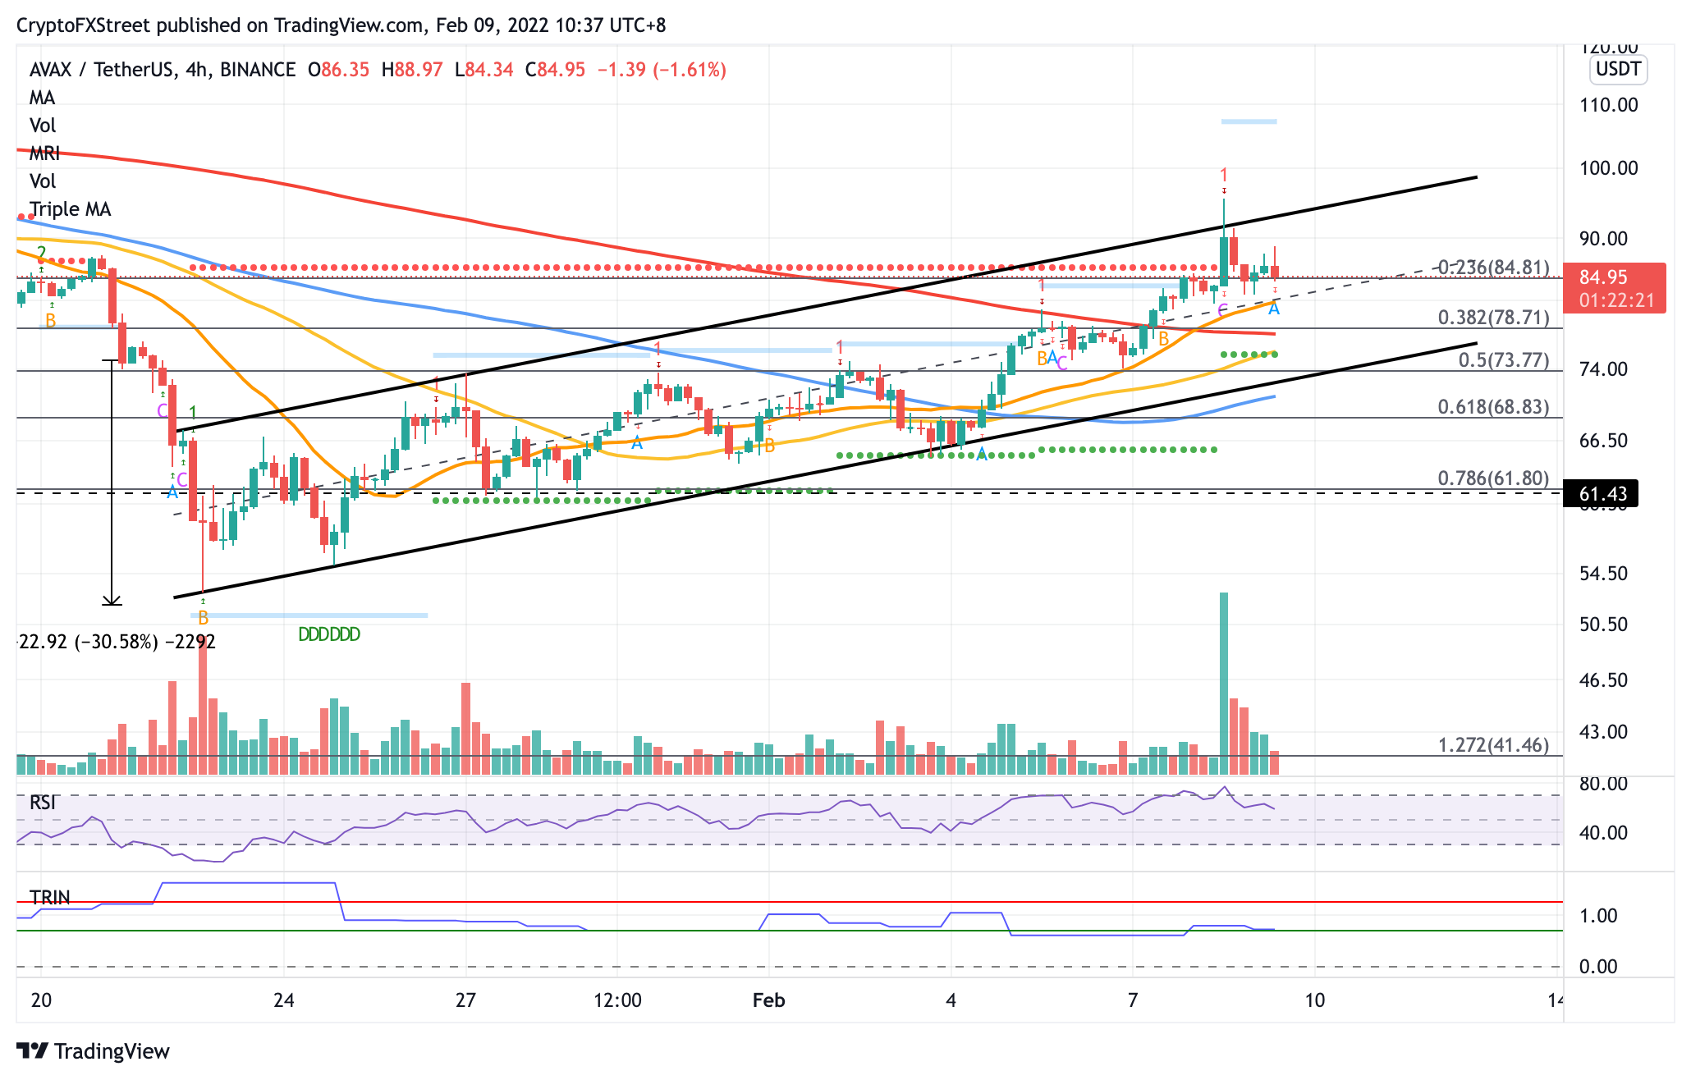Click the 0.5(73.77) Fibonacci level label
1691x1080 pixels.
pyautogui.click(x=1504, y=360)
